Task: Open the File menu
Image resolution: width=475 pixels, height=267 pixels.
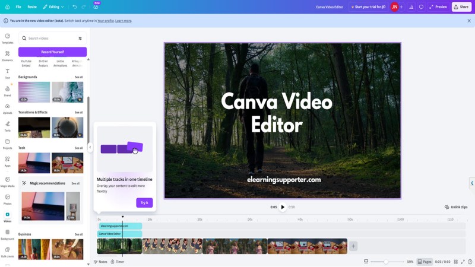Action: (x=18, y=7)
